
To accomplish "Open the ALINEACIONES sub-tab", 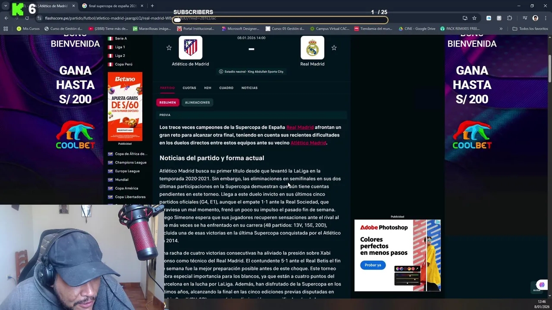I will tap(197, 102).
